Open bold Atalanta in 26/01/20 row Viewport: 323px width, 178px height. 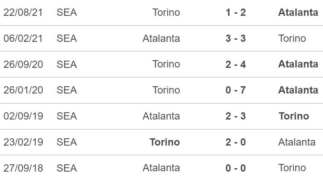tap(298, 90)
